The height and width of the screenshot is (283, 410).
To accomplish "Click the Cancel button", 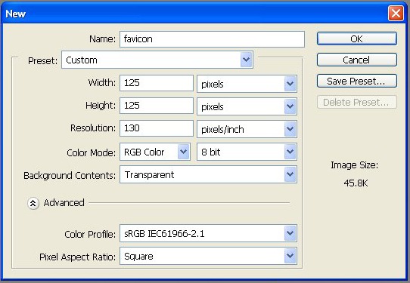I will tap(356, 60).
